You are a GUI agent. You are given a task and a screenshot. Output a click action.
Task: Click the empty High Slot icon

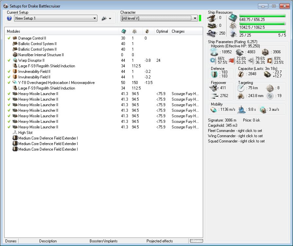(15, 133)
